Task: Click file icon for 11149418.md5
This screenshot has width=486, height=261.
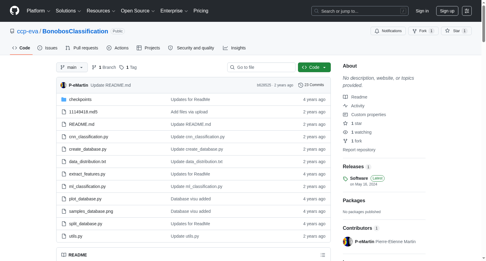Action: tap(64, 112)
